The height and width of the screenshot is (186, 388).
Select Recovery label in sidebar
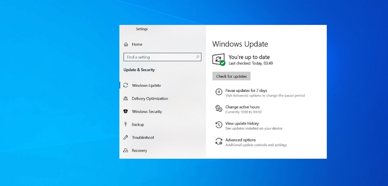pos(139,151)
